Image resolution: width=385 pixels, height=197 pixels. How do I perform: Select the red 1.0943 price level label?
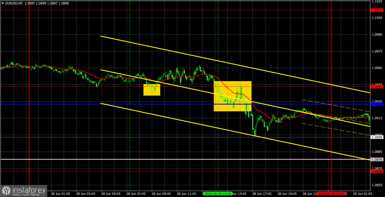(x=377, y=86)
